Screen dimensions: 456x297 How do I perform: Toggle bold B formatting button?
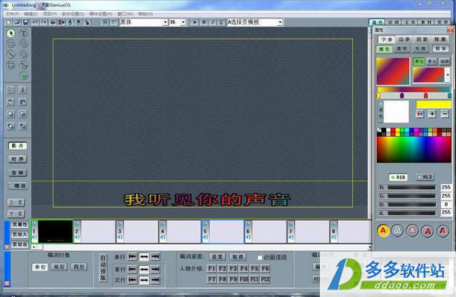[x=204, y=22]
